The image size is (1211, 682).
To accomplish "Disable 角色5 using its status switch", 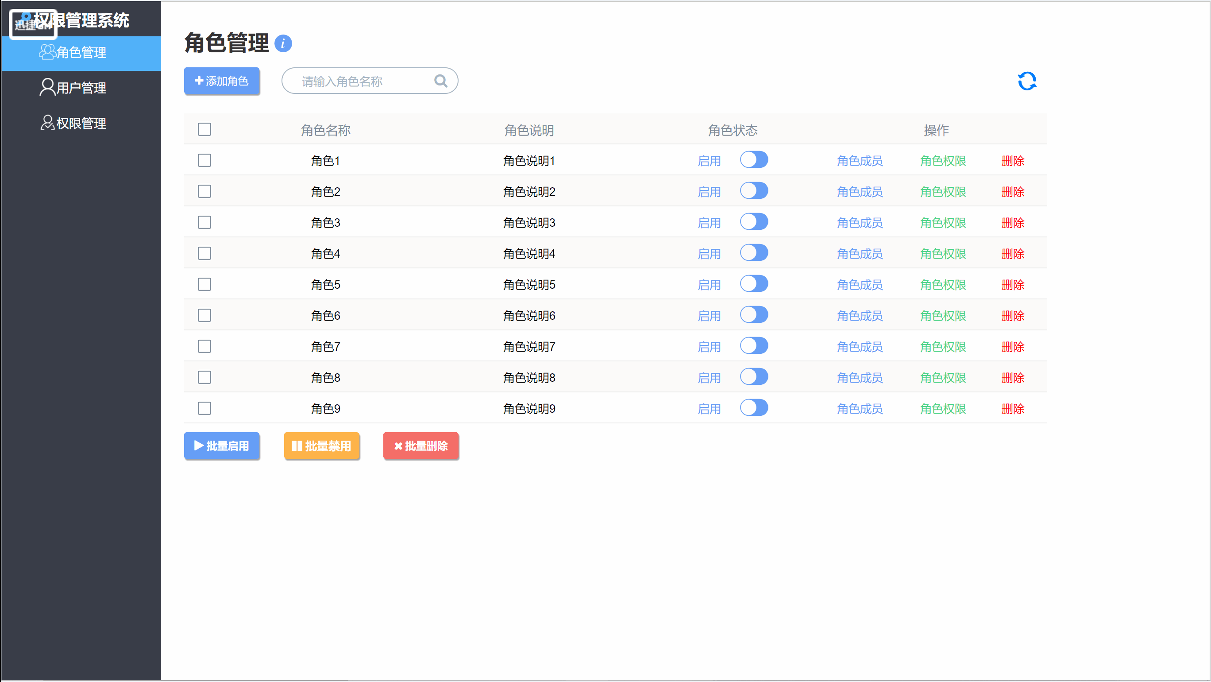I will point(754,284).
